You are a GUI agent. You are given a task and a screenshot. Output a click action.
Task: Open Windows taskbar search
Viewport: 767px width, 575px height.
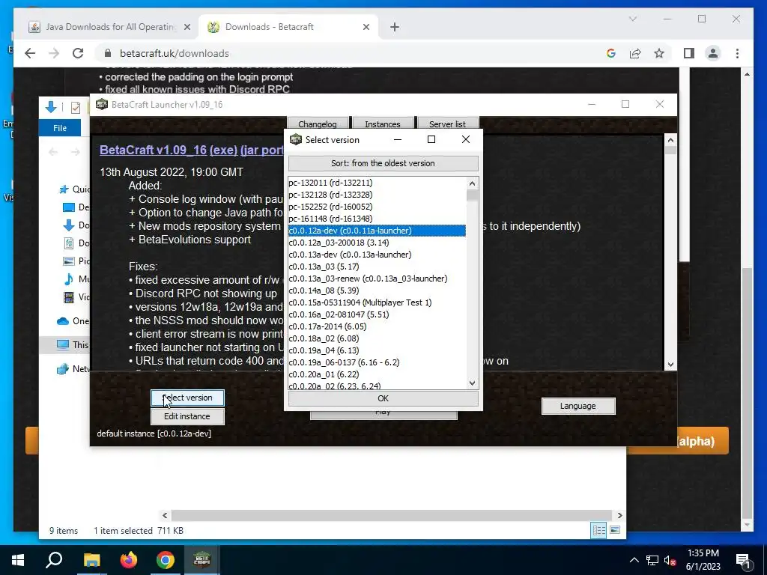pos(54,560)
